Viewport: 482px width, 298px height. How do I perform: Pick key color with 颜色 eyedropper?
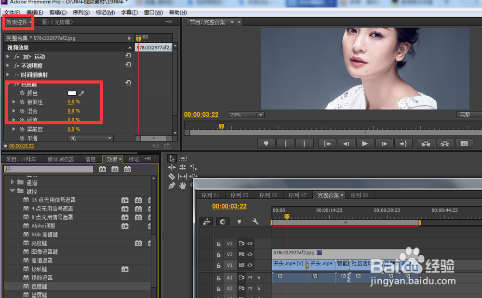[82, 93]
